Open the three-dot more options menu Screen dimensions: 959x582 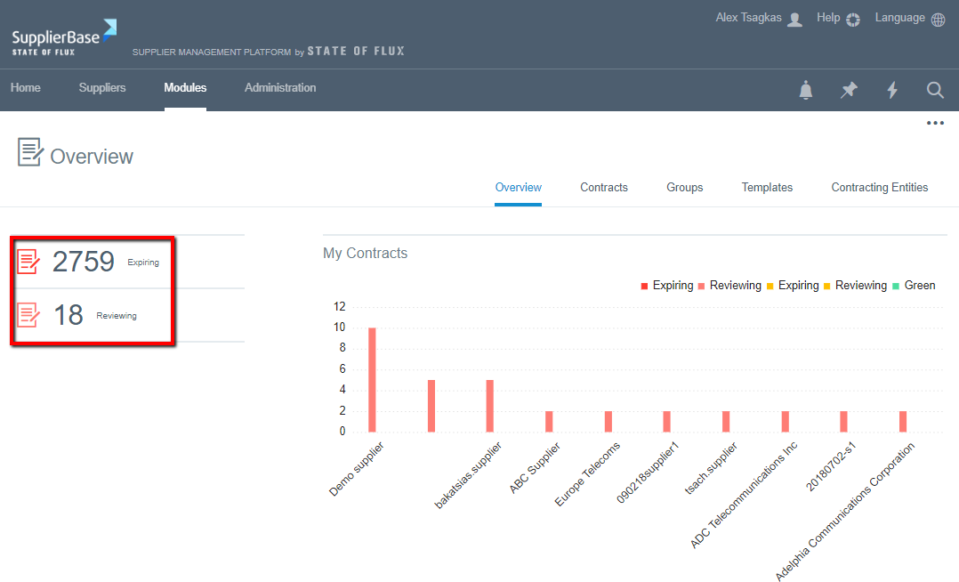(935, 124)
